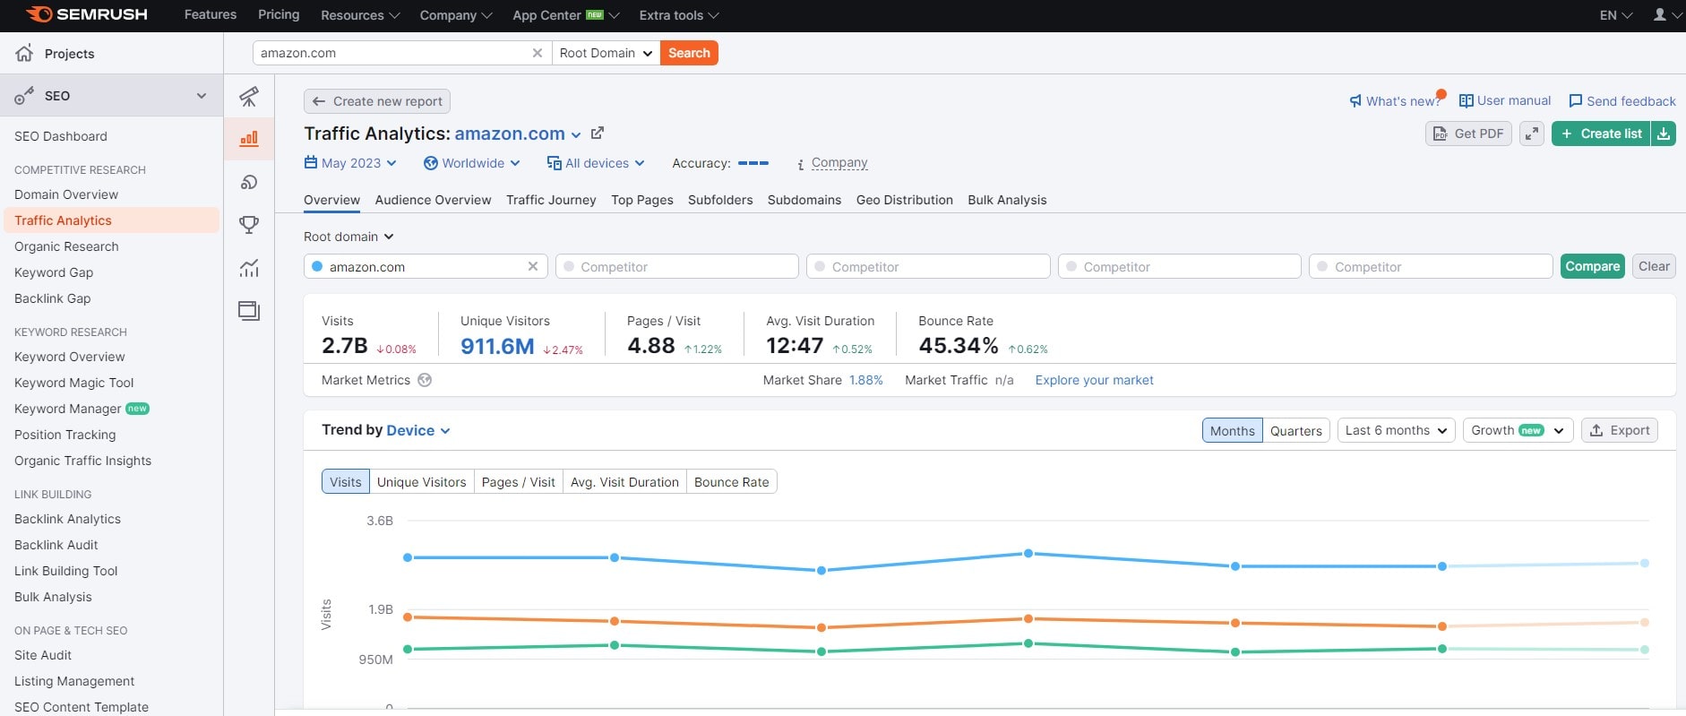The width and height of the screenshot is (1686, 716).
Task: Open the Root Domain search type dropdown
Action: coord(606,53)
